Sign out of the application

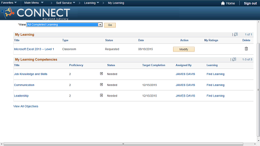click(250, 3)
